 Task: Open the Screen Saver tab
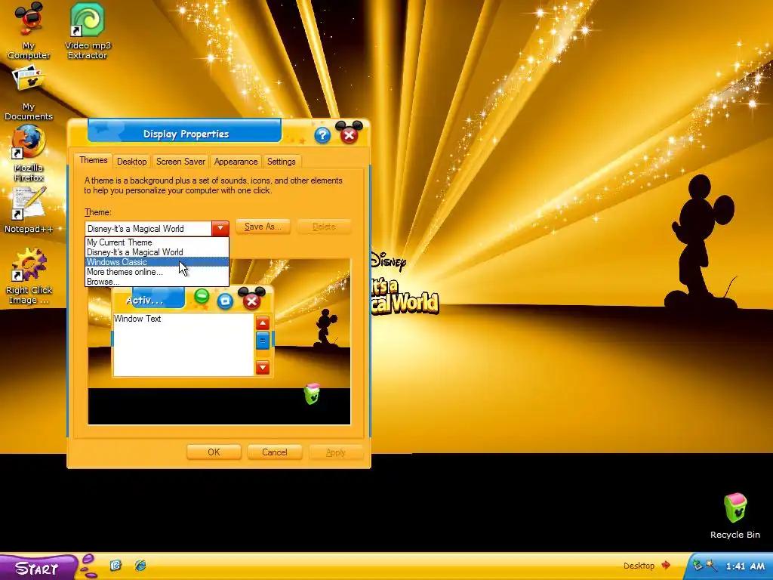click(180, 162)
